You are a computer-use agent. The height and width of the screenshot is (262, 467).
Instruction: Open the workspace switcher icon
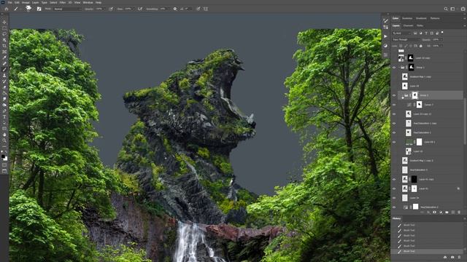[x=452, y=9]
